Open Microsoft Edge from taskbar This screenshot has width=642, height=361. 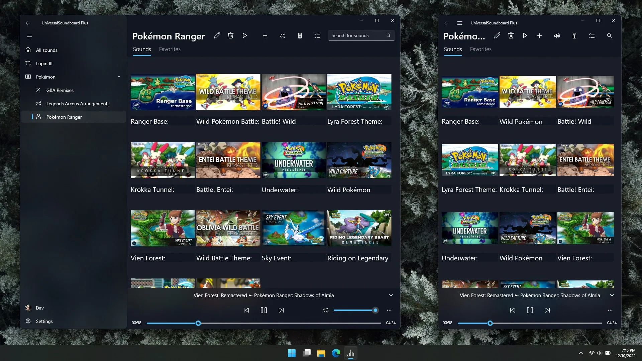336,353
